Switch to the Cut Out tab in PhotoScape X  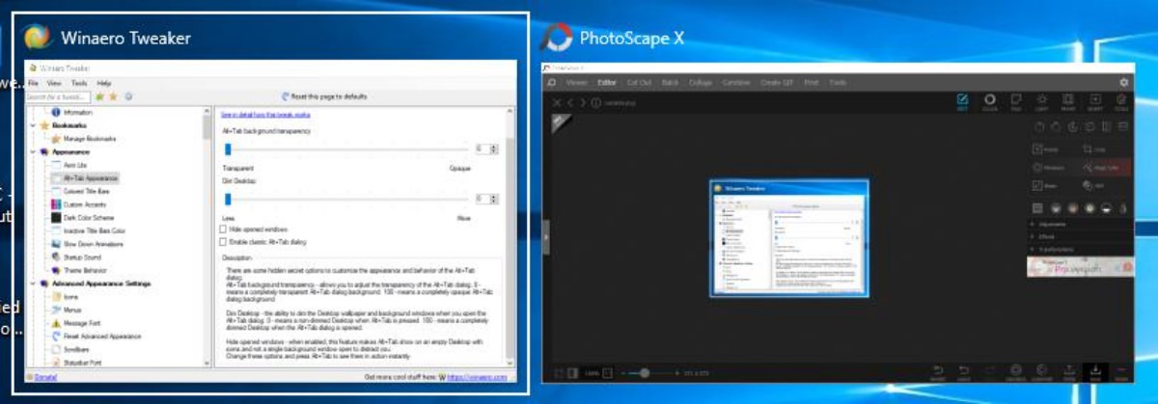[639, 83]
